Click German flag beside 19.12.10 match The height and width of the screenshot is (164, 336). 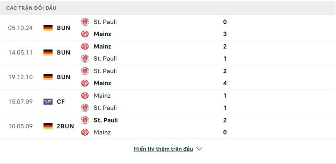point(48,77)
